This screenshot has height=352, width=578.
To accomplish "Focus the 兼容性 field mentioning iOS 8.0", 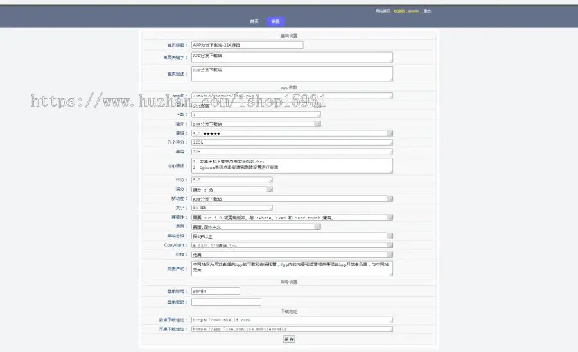I will (292, 217).
